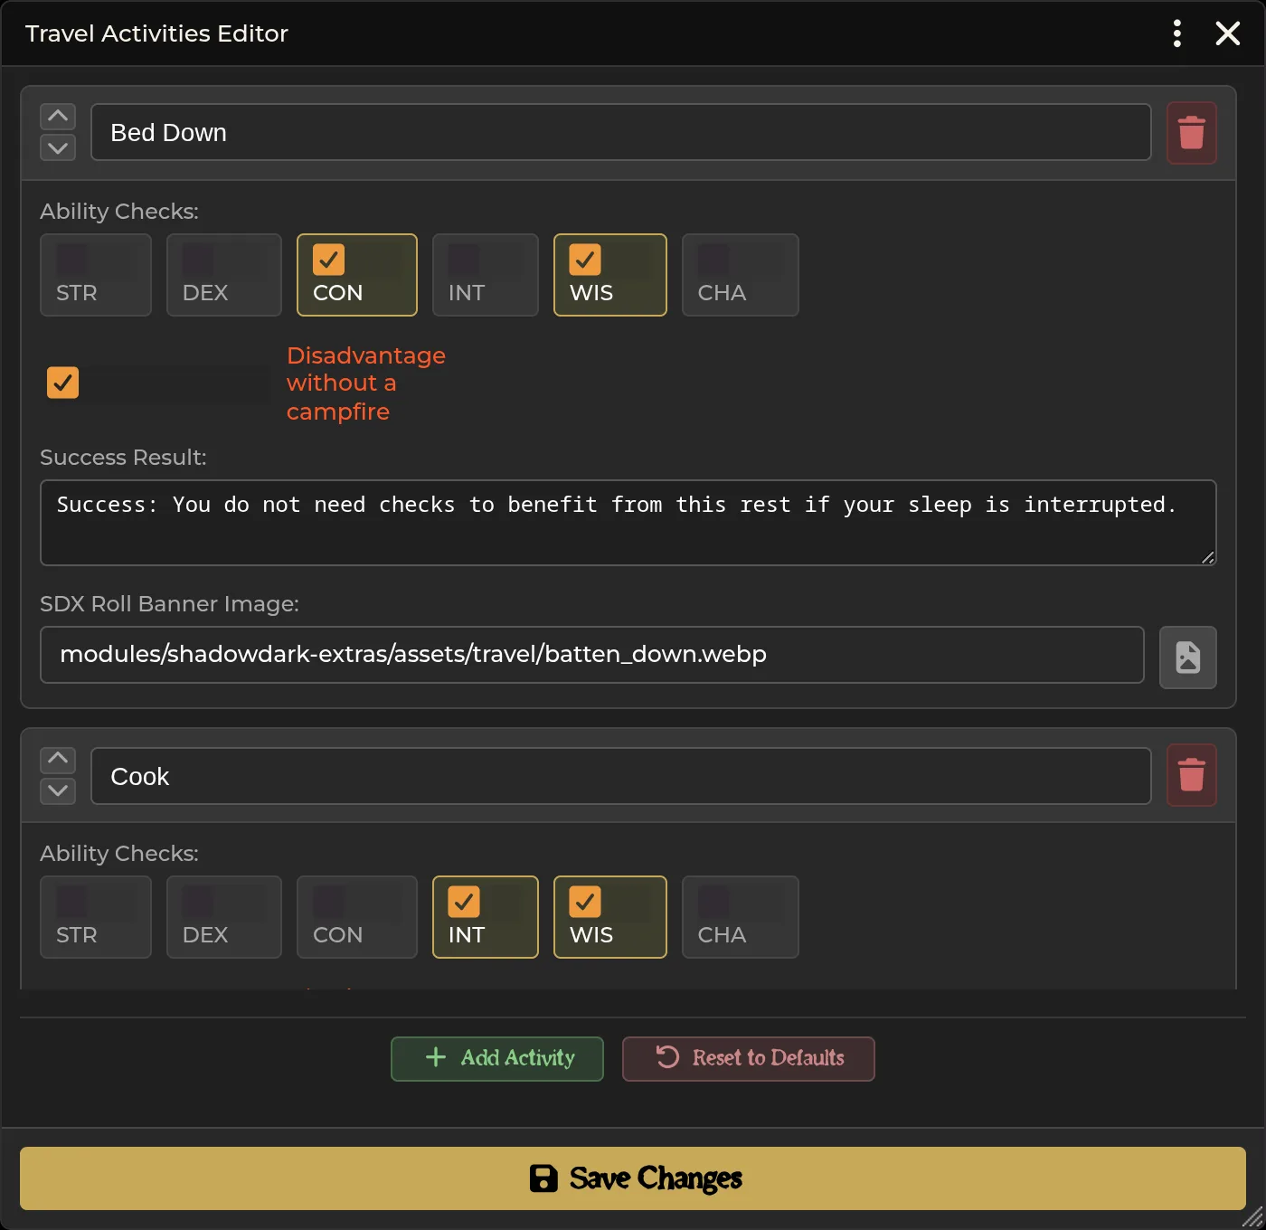Click the Success Result textarea resize grip
The height and width of the screenshot is (1230, 1266).
tap(1208, 557)
